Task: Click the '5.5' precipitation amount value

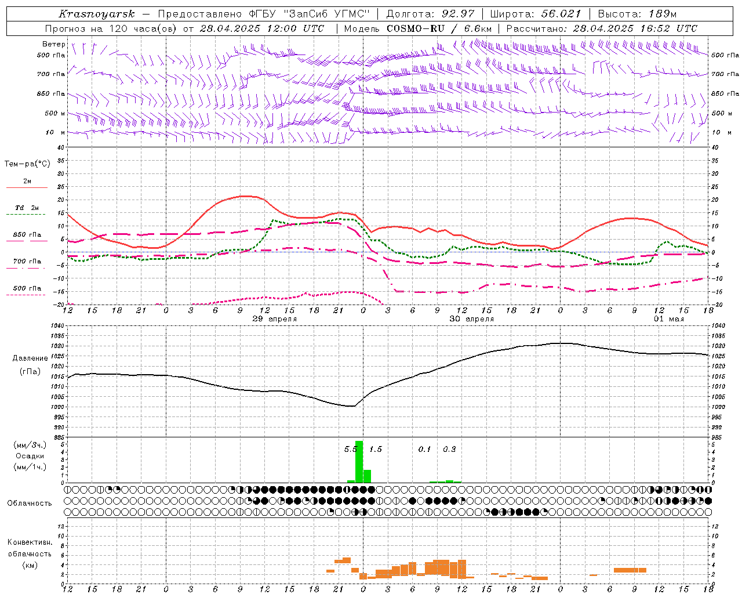Action: [351, 449]
